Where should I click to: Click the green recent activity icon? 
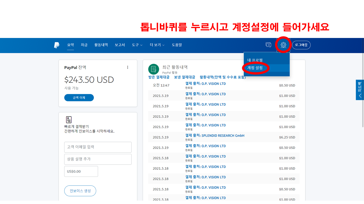(154, 69)
